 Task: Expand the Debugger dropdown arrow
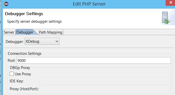click(x=57, y=41)
